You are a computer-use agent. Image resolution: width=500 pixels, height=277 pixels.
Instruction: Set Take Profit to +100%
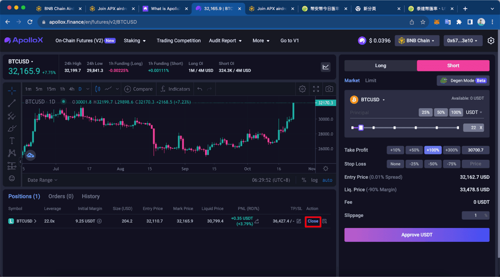433,150
